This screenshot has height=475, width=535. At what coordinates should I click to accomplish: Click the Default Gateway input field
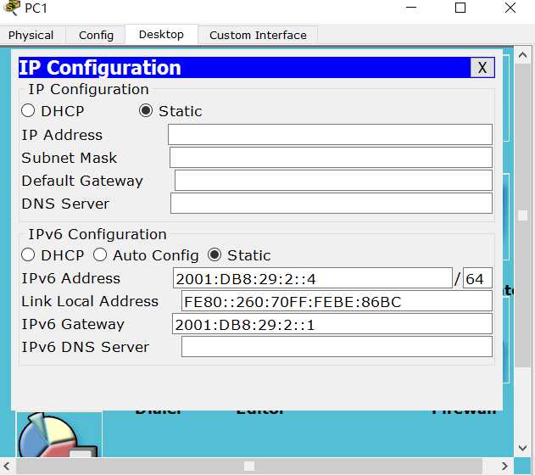[333, 180]
